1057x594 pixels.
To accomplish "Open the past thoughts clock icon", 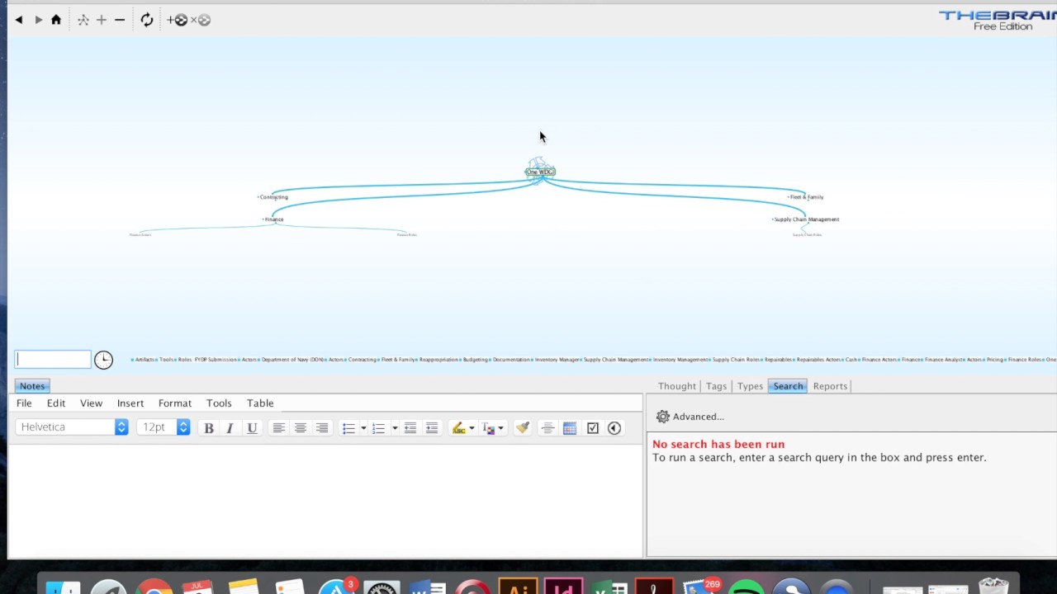I will tap(103, 360).
